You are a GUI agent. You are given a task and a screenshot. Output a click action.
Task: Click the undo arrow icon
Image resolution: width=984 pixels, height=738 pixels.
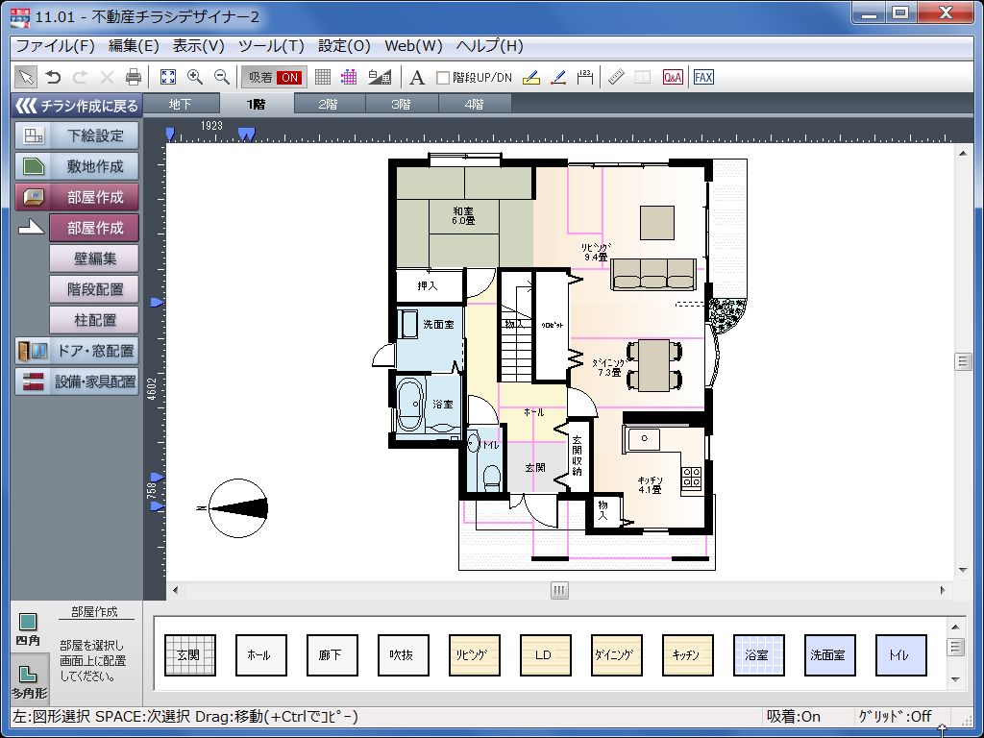pos(54,77)
